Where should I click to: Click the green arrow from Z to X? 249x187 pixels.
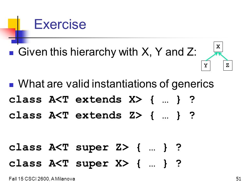[223, 56]
